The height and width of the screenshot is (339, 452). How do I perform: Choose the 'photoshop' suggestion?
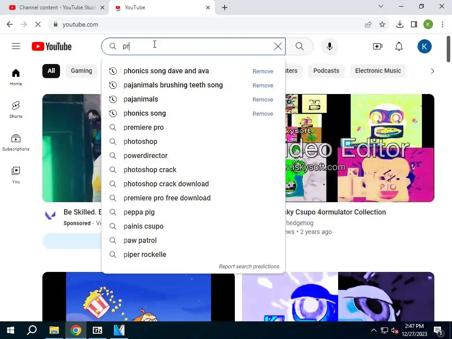(x=193, y=142)
